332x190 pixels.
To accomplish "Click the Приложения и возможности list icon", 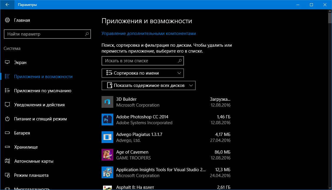I will point(7,77).
